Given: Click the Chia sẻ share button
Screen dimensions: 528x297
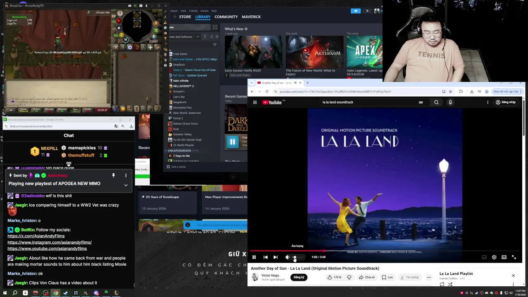Looking at the screenshot, I should (367, 277).
